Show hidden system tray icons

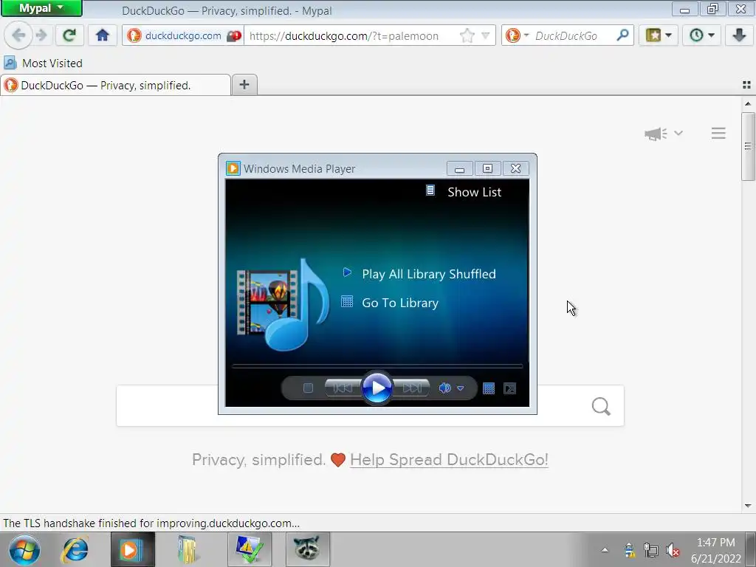(605, 549)
